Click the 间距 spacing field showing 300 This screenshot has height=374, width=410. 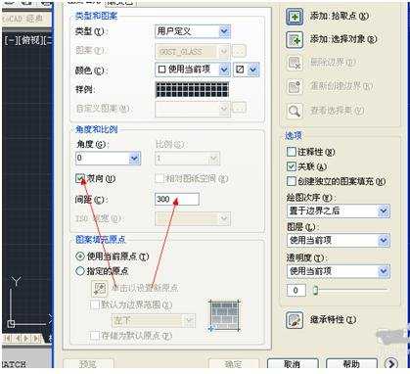(177, 199)
